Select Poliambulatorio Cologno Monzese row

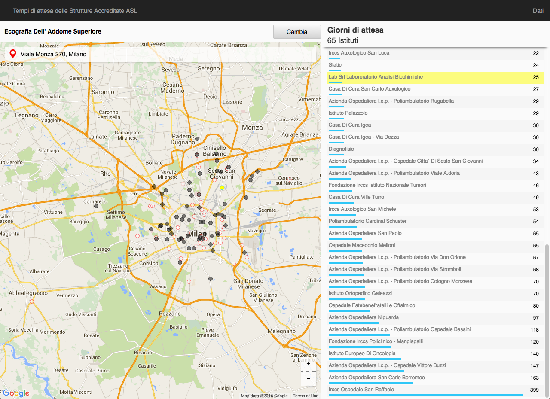point(436,282)
